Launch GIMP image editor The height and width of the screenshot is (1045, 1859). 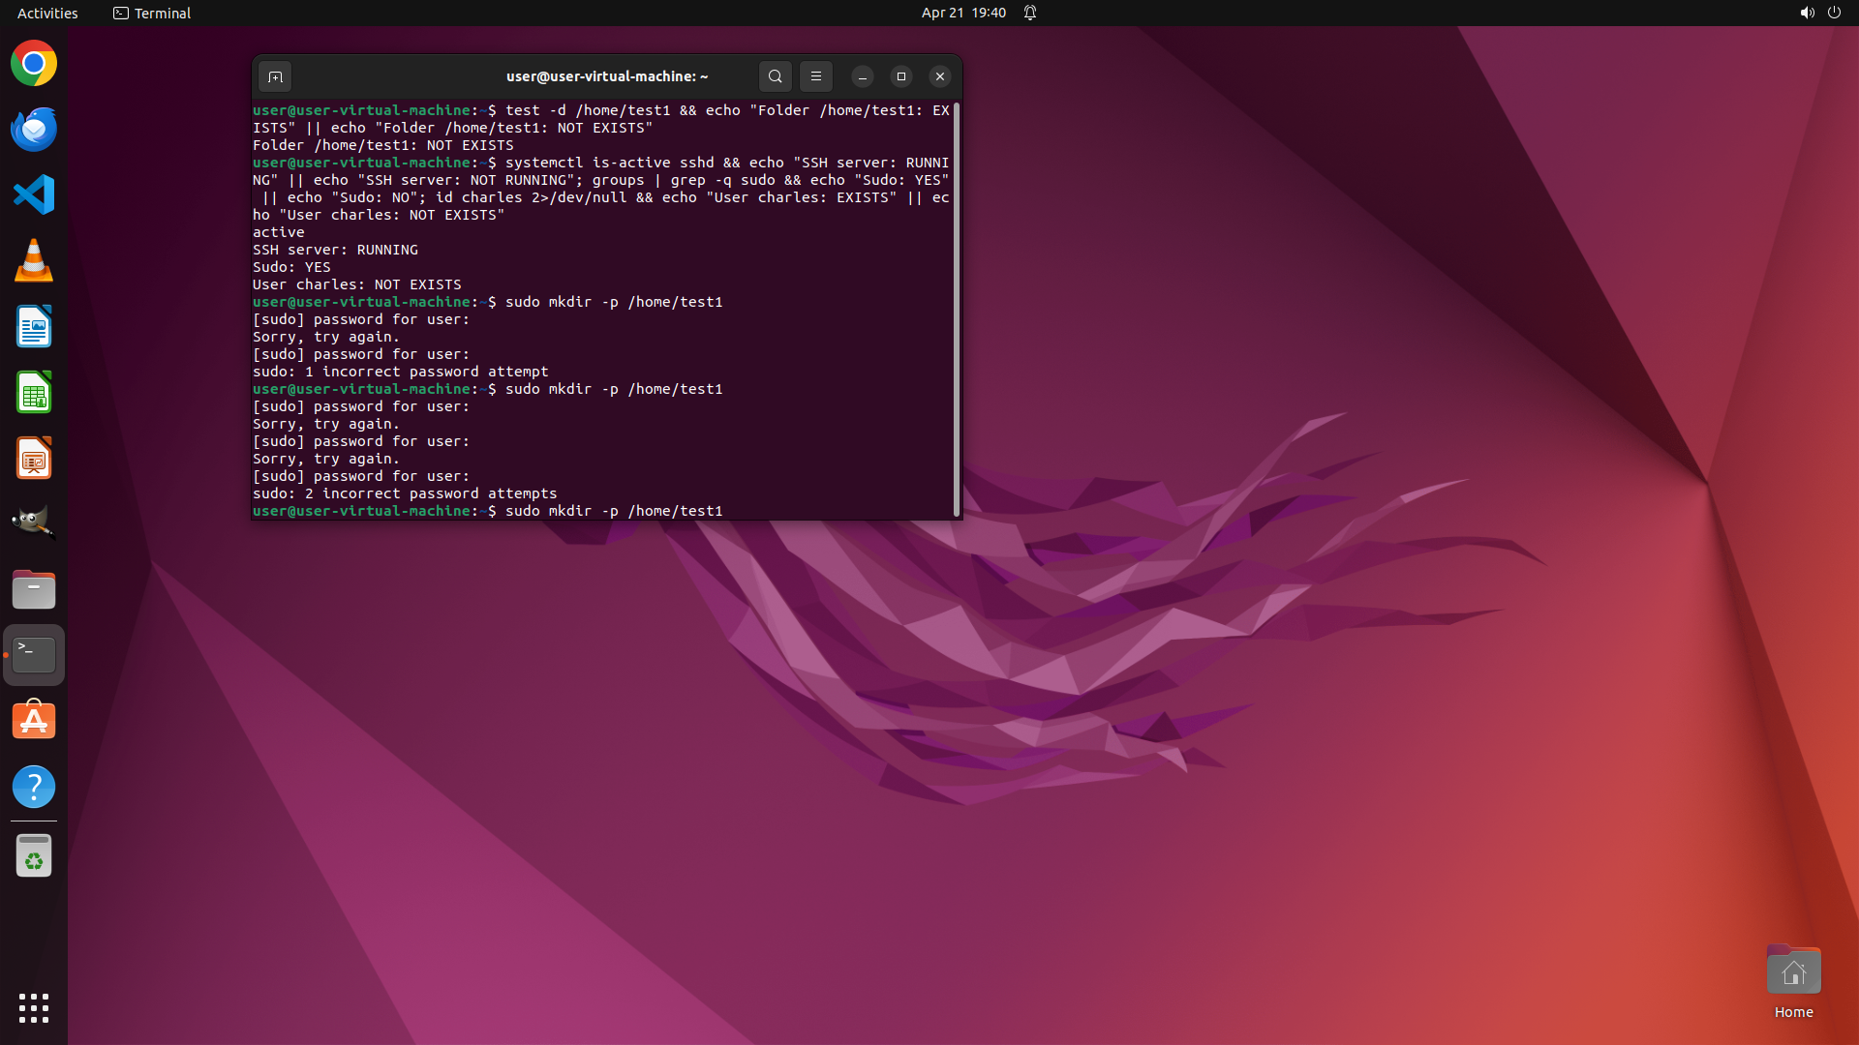coord(34,522)
